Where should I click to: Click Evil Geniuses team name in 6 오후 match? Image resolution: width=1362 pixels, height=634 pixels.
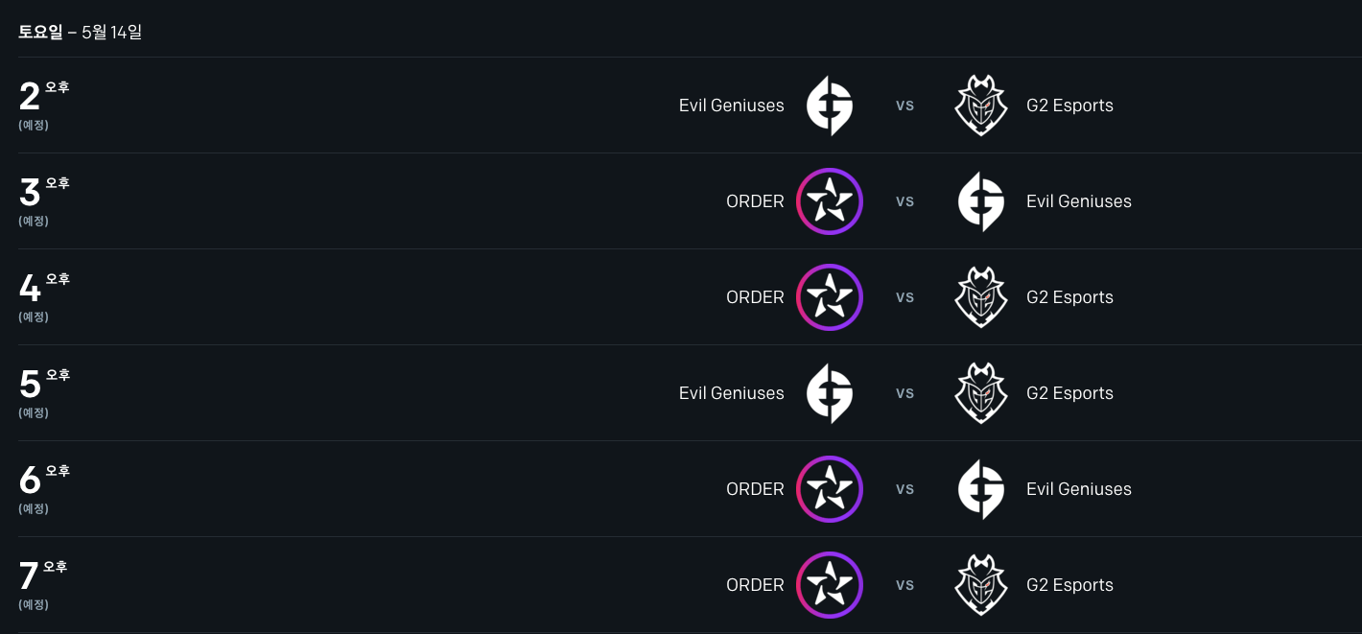coord(1078,489)
